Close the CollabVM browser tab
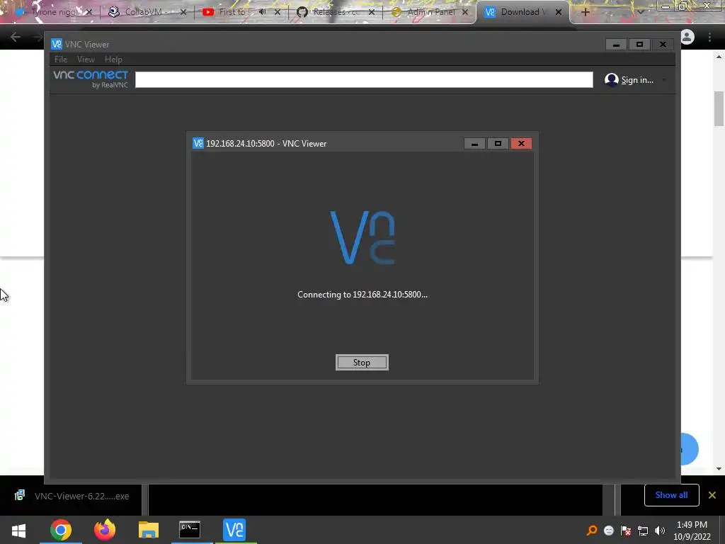725x544 pixels. click(x=183, y=12)
